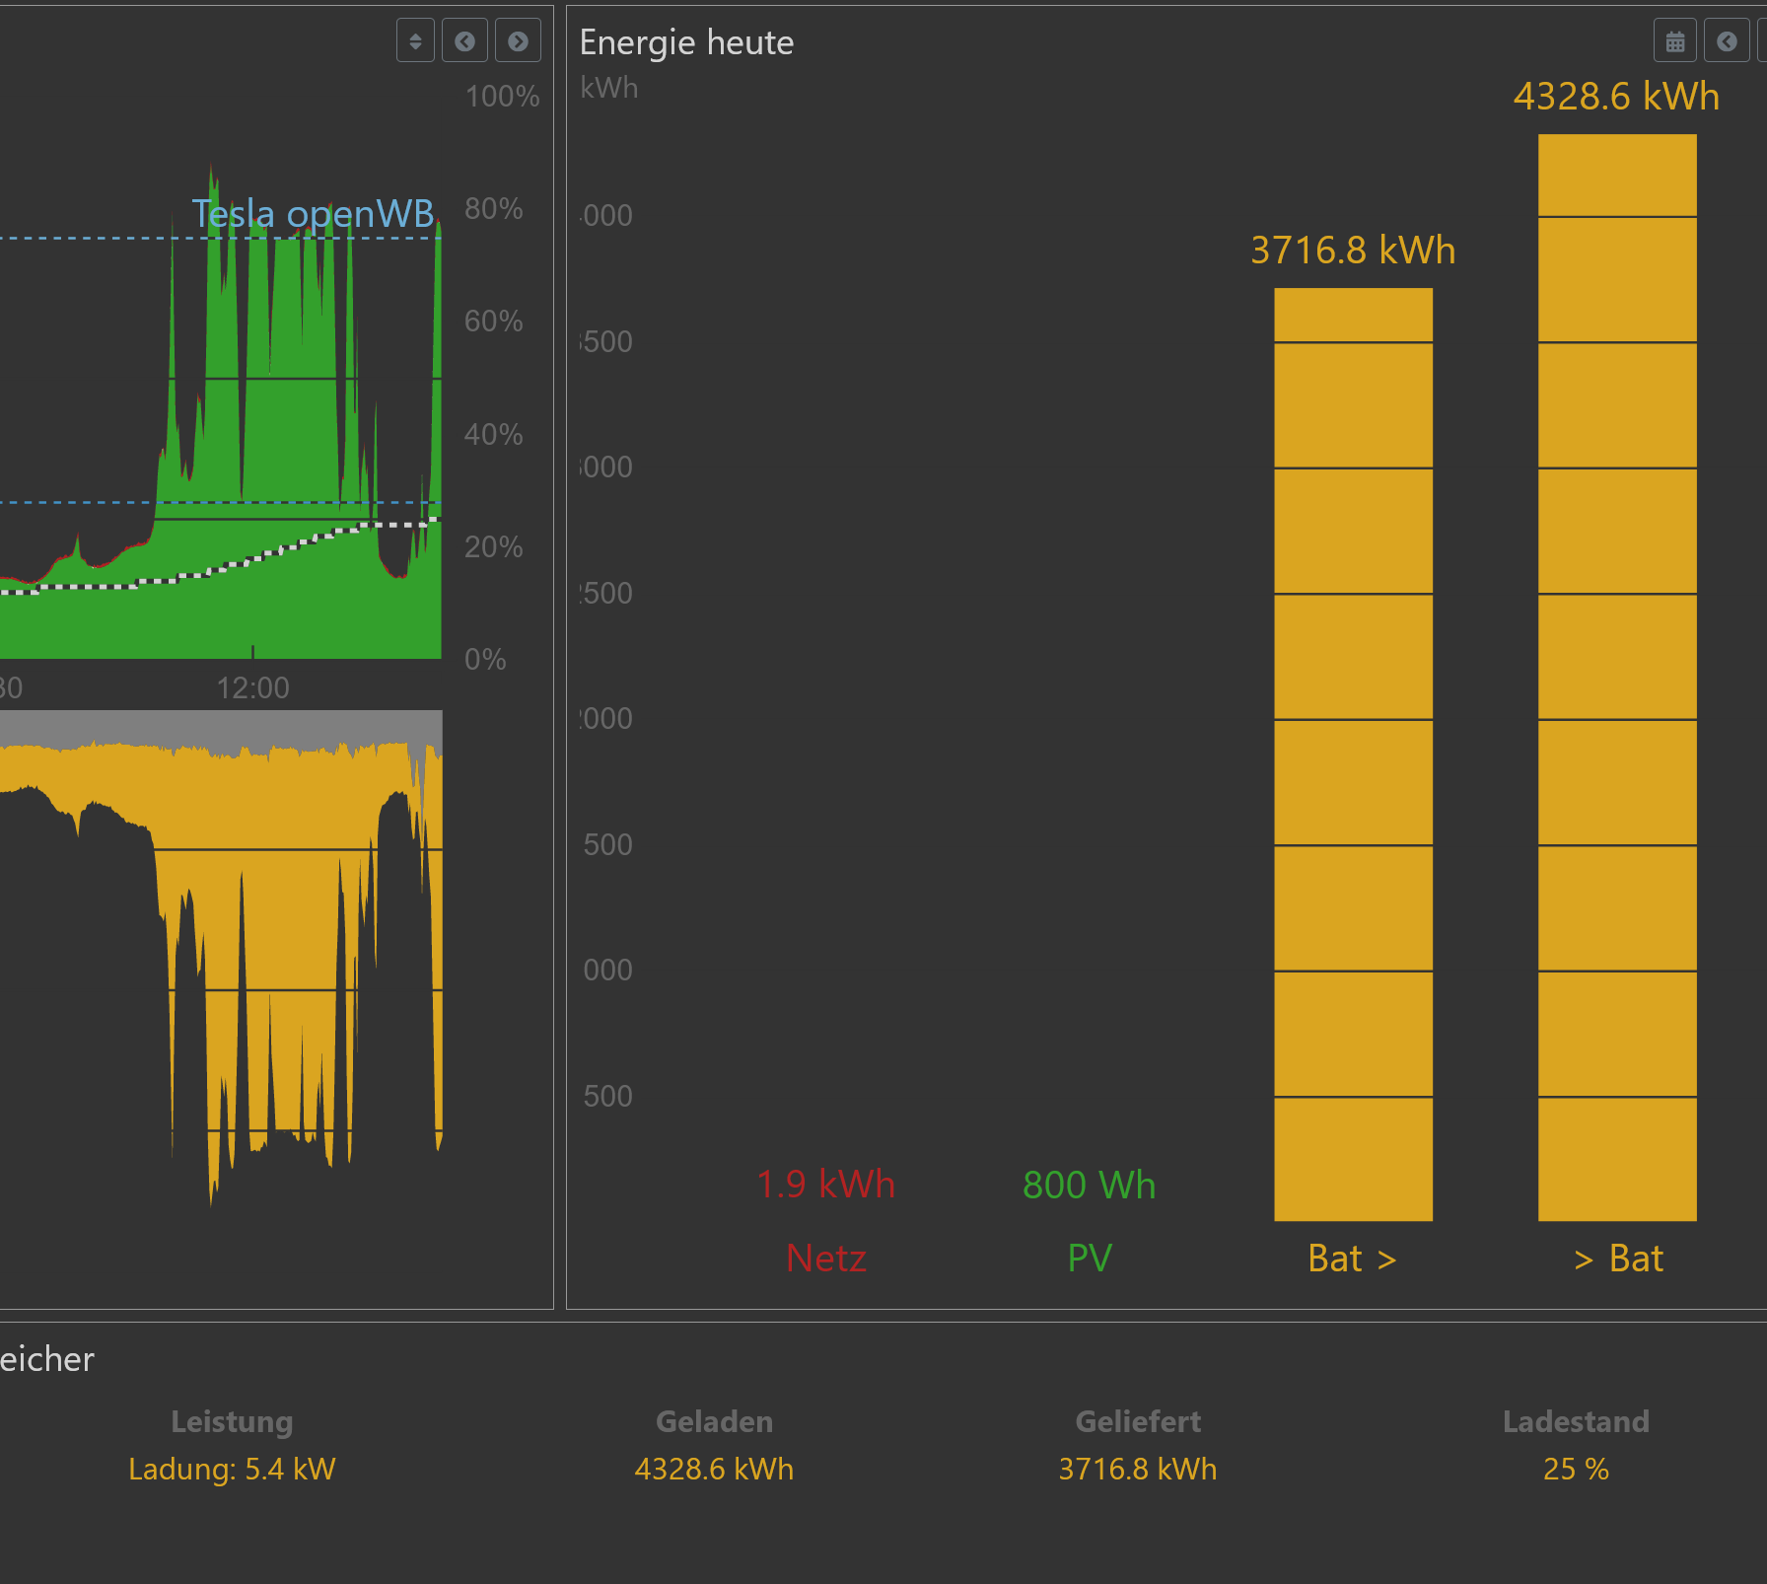The width and height of the screenshot is (1767, 1584).
Task: Click the Tesla openWB graph label
Action: 313,213
